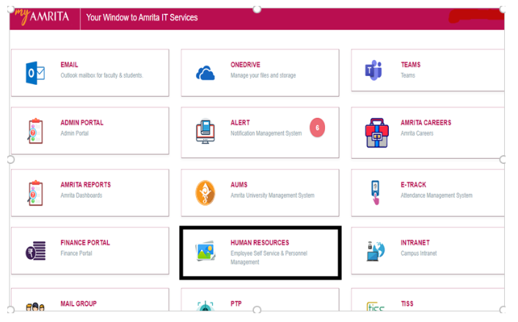Open the Amrita Careers briefcase icon
Image resolution: width=518 pixels, height=322 pixels.
377,132
